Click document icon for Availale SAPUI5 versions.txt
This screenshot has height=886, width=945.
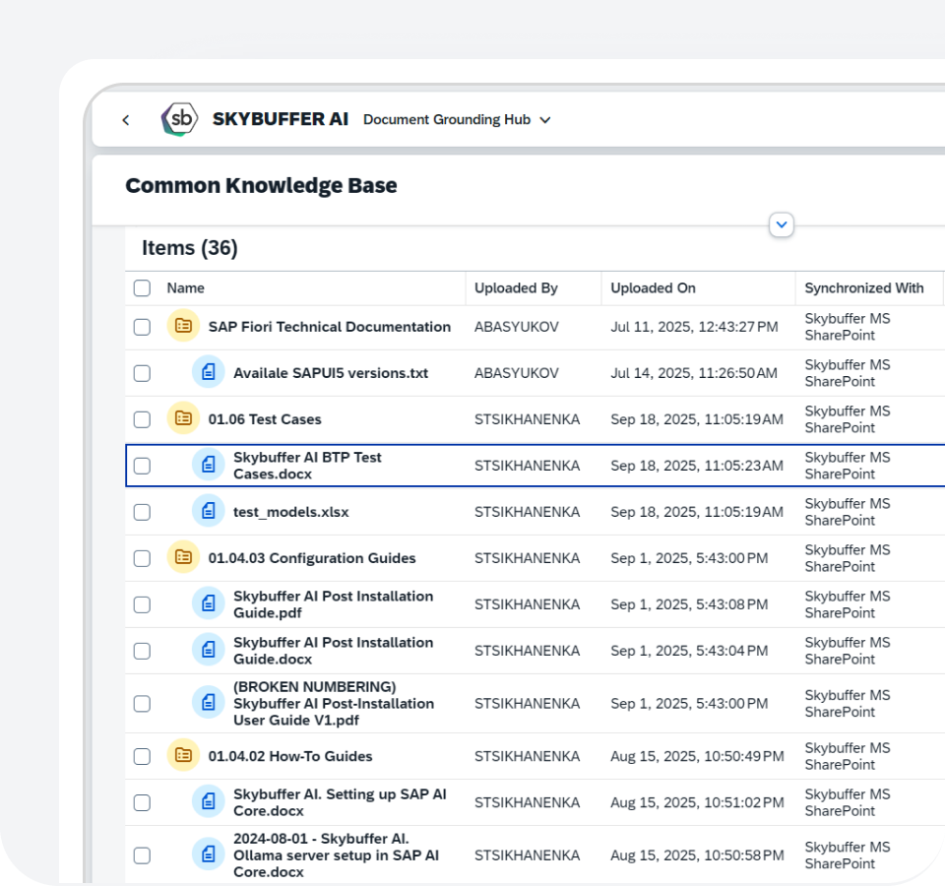pos(208,373)
